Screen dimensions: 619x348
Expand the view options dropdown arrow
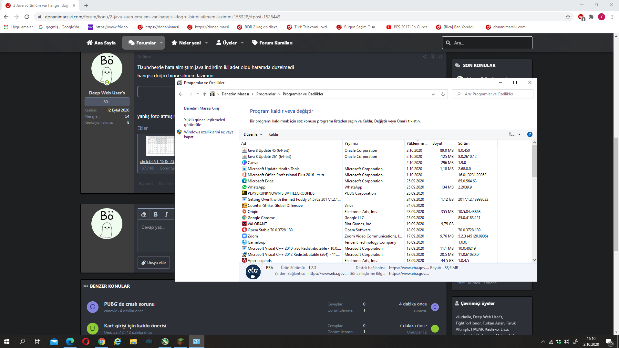[x=519, y=134]
